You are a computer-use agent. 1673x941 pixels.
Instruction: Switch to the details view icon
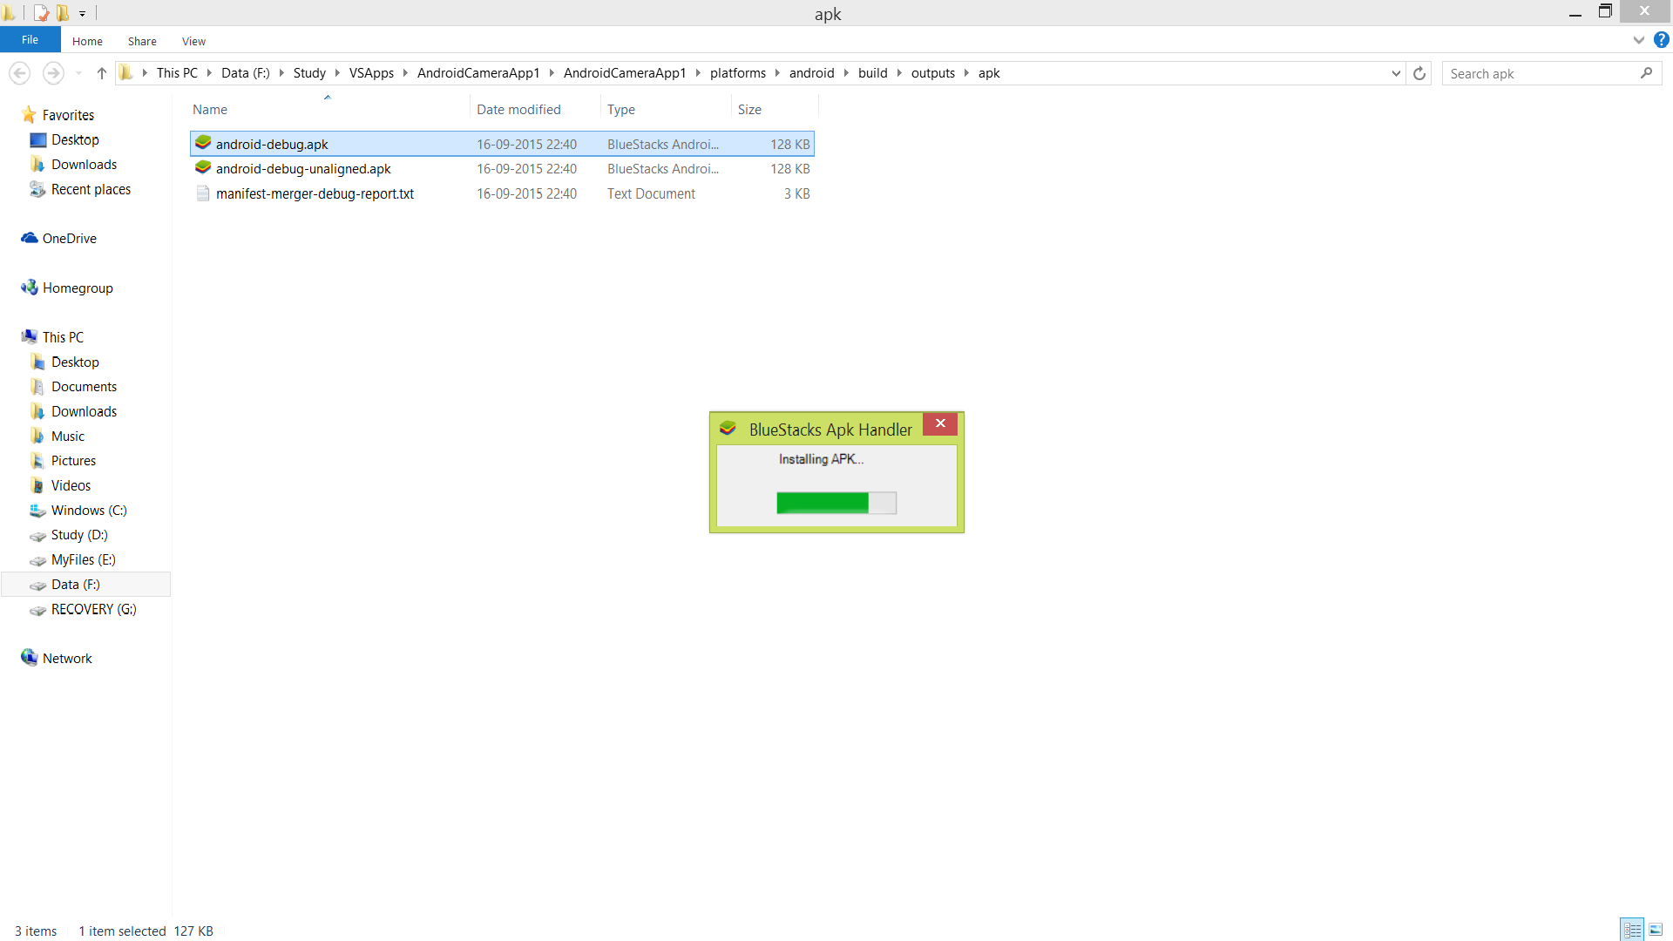(x=1633, y=930)
